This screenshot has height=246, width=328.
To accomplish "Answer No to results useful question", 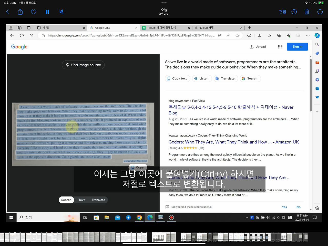I will point(299,207).
